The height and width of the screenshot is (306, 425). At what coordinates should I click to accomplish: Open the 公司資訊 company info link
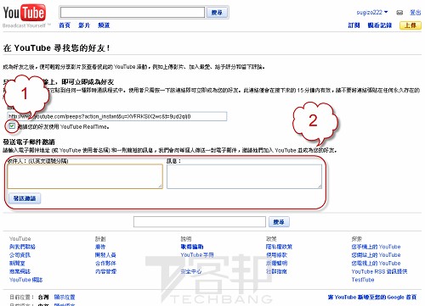(x=20, y=255)
